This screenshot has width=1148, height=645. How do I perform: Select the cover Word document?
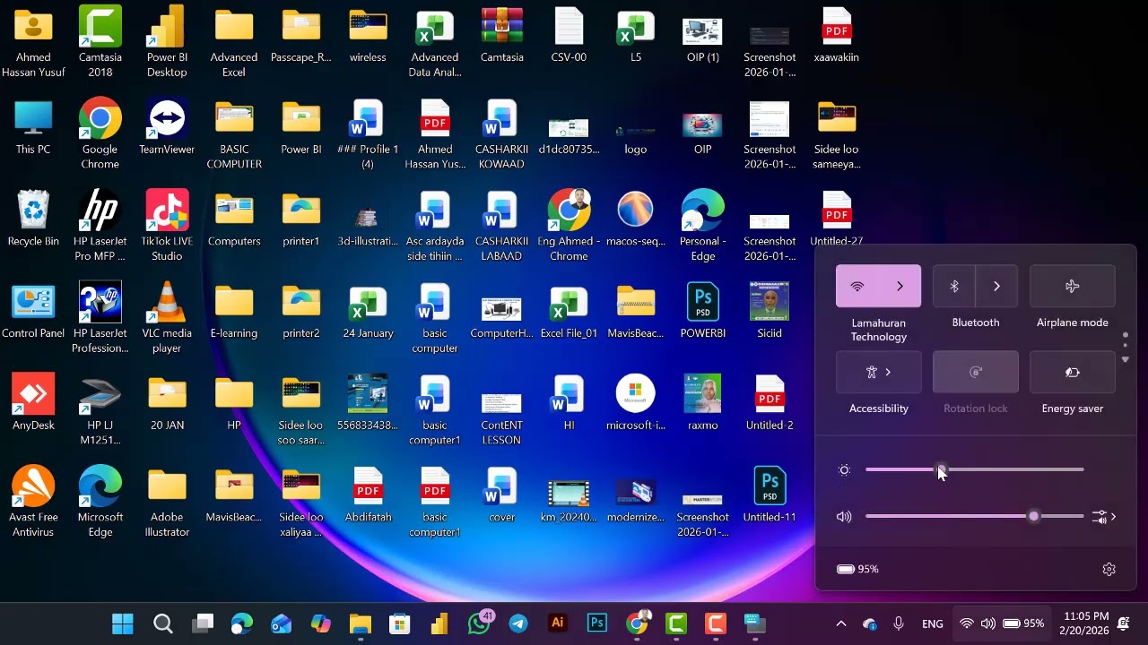tap(502, 495)
